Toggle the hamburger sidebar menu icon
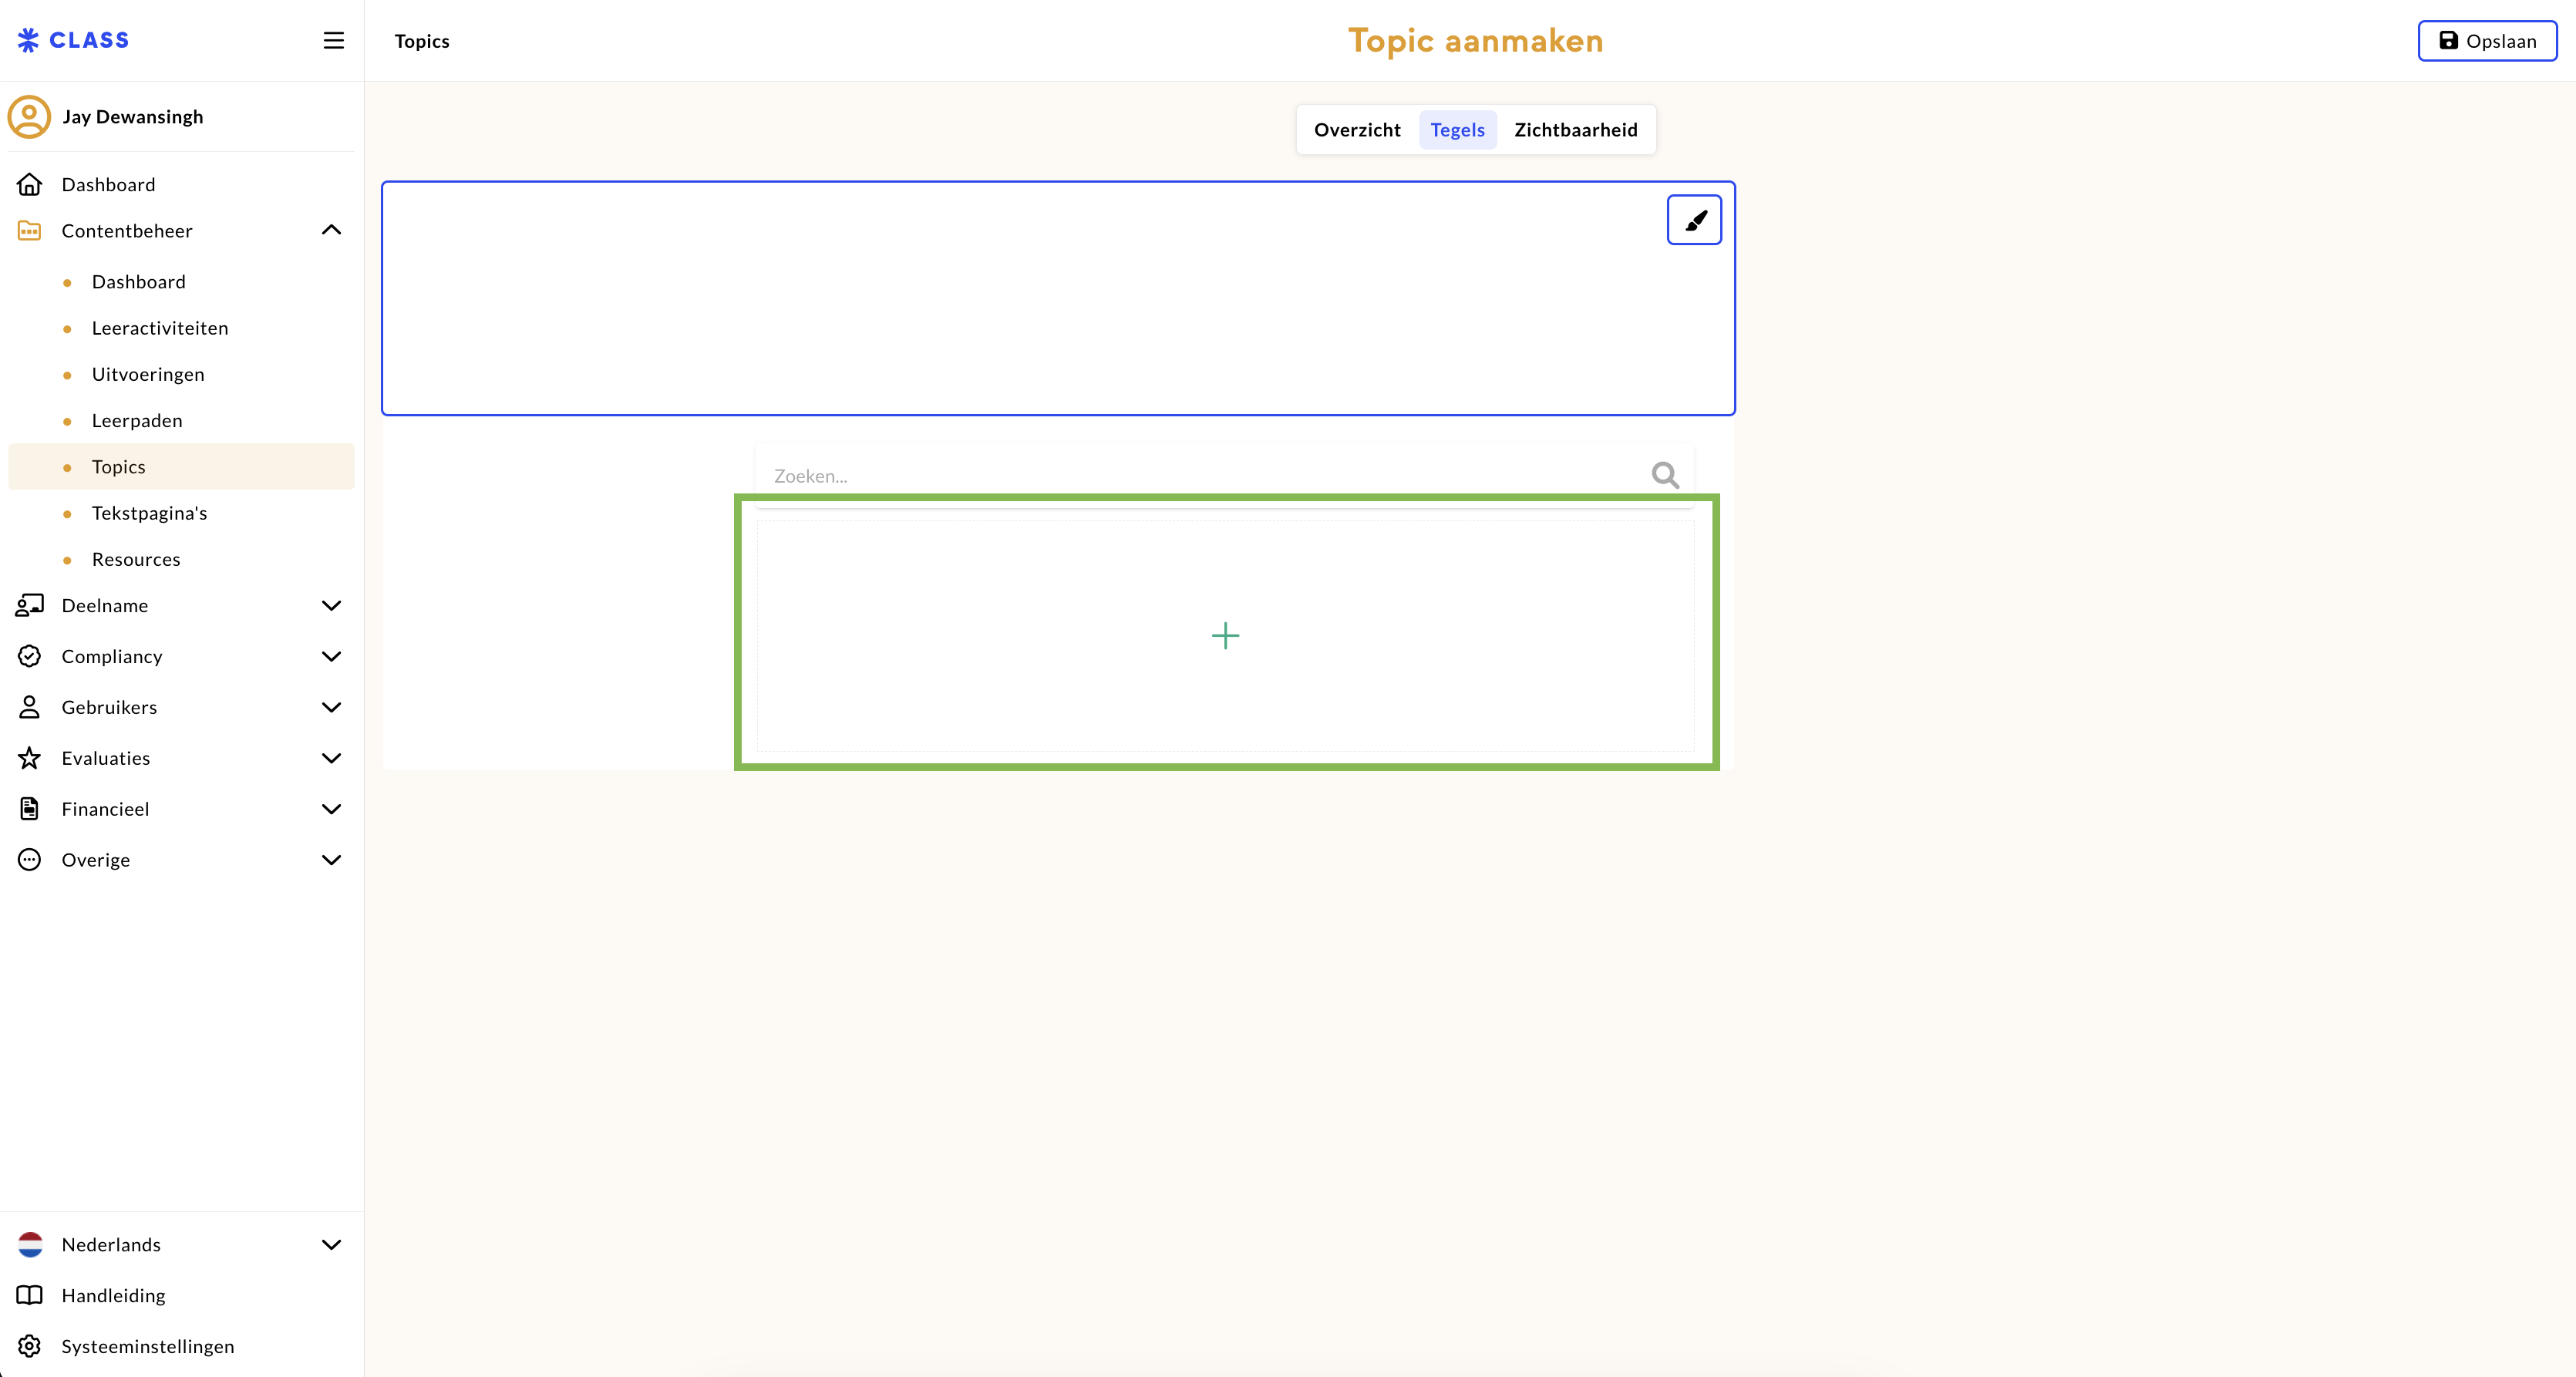Screen dimensions: 2576x1377 click(x=334, y=40)
